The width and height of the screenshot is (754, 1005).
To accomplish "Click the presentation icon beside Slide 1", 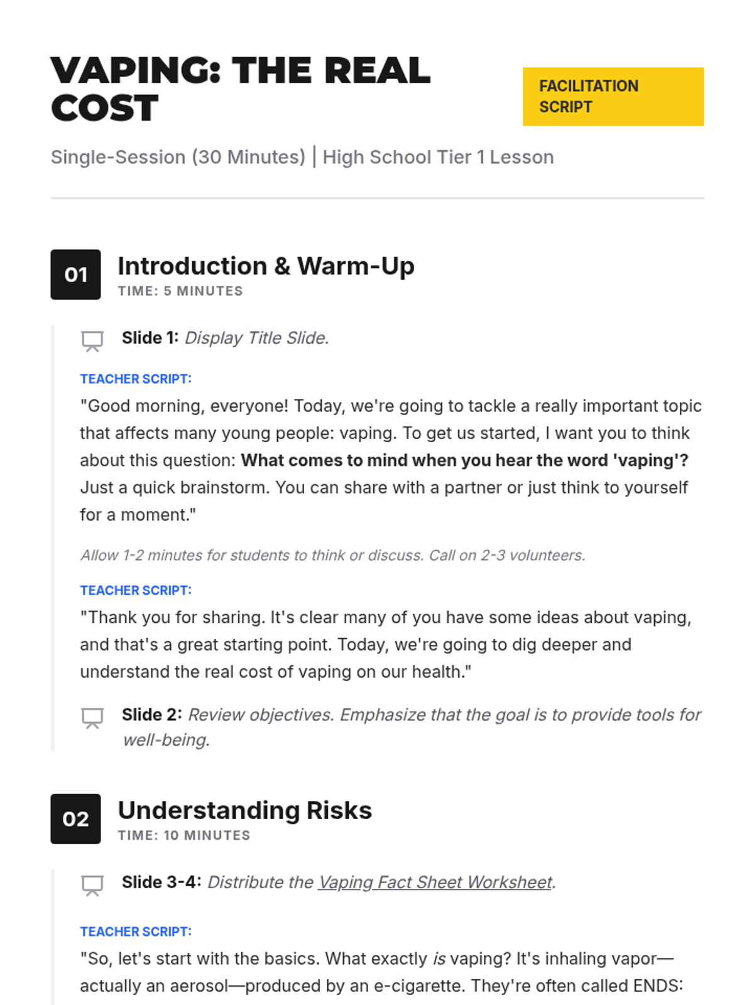I will pyautogui.click(x=92, y=341).
